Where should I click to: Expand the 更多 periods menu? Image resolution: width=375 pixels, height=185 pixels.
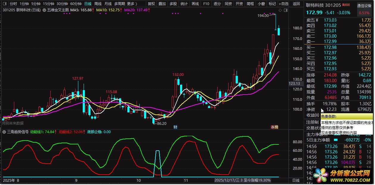pos(132,4)
